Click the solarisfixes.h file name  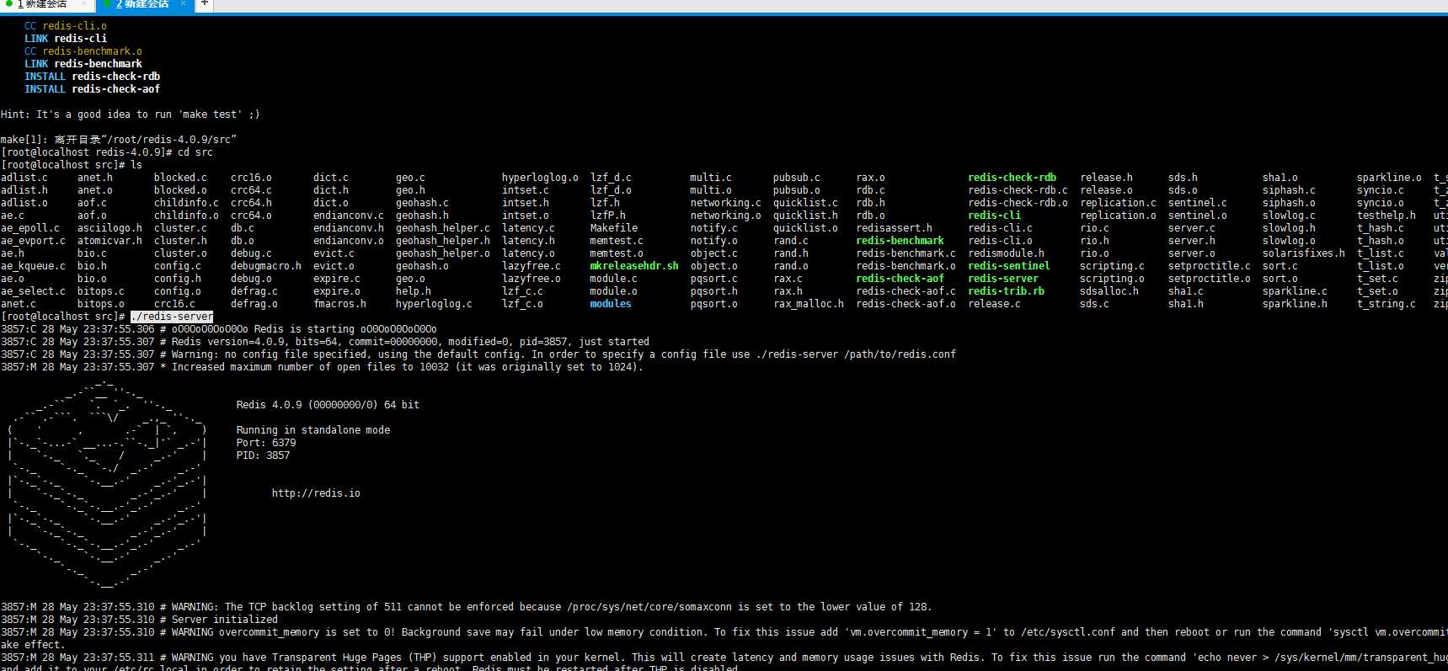click(x=1303, y=253)
